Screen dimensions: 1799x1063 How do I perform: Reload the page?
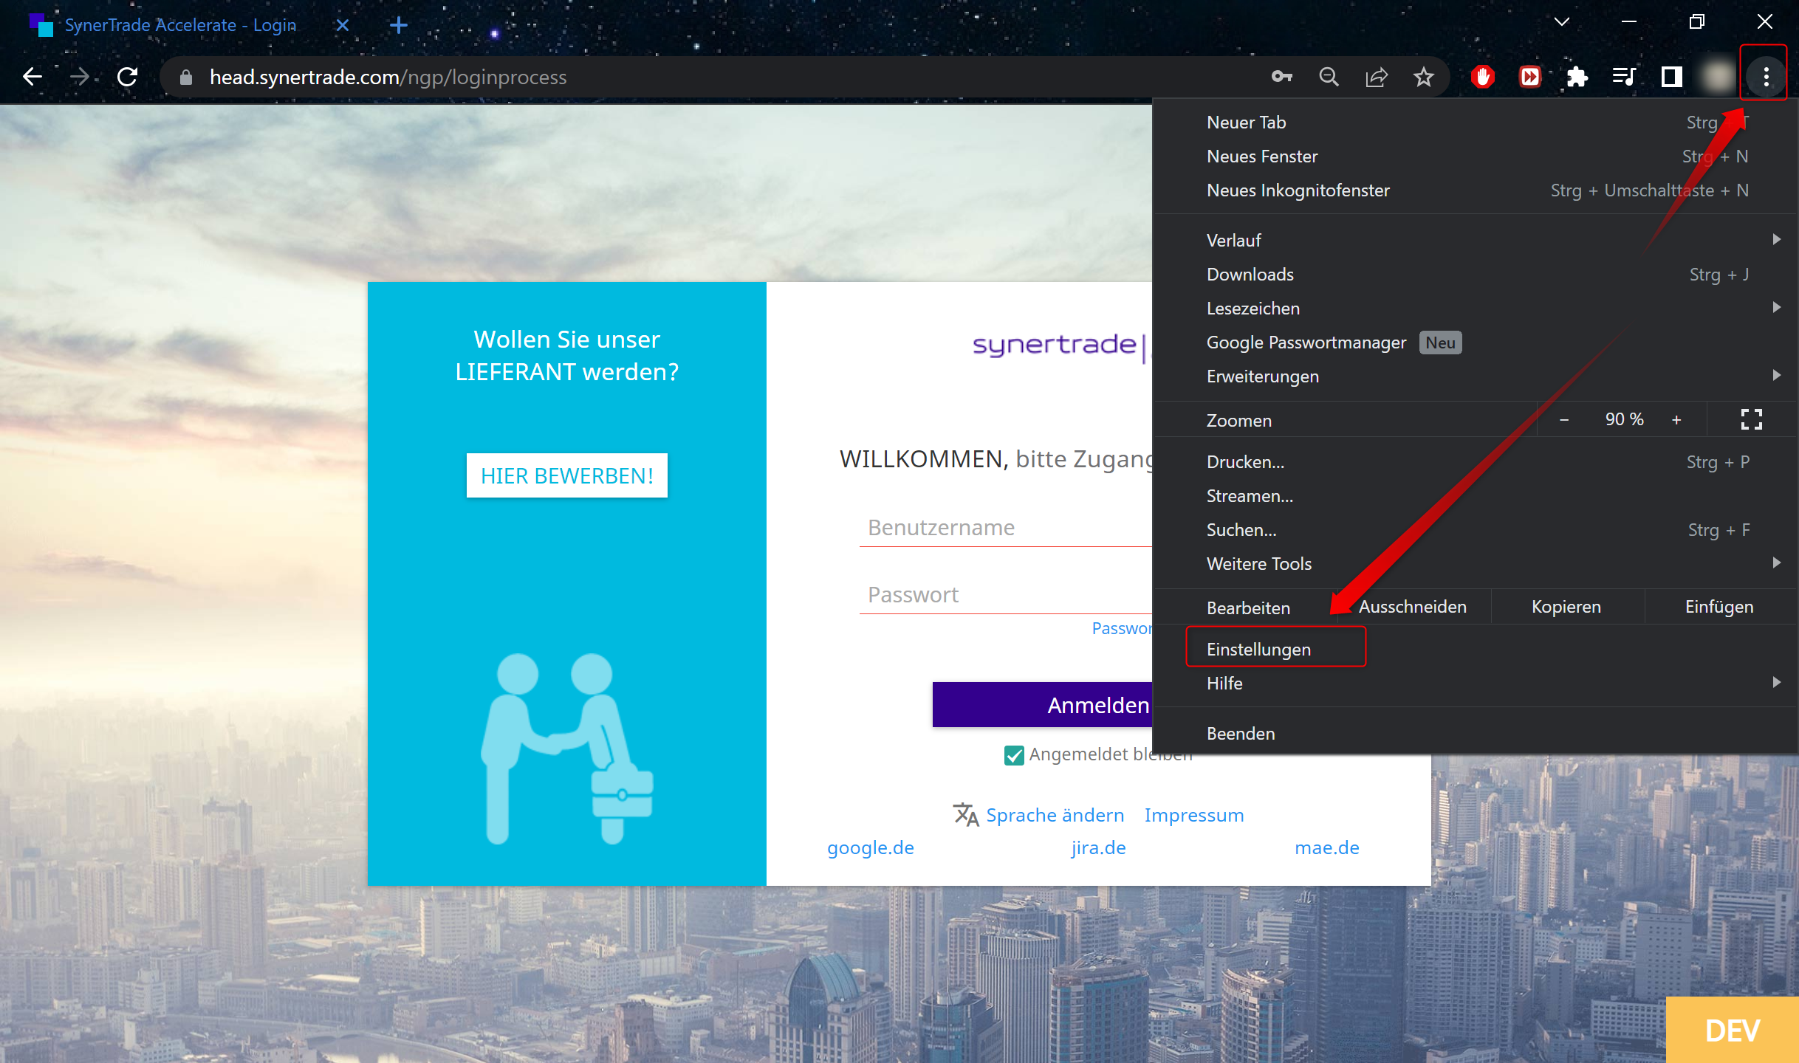[x=128, y=77]
